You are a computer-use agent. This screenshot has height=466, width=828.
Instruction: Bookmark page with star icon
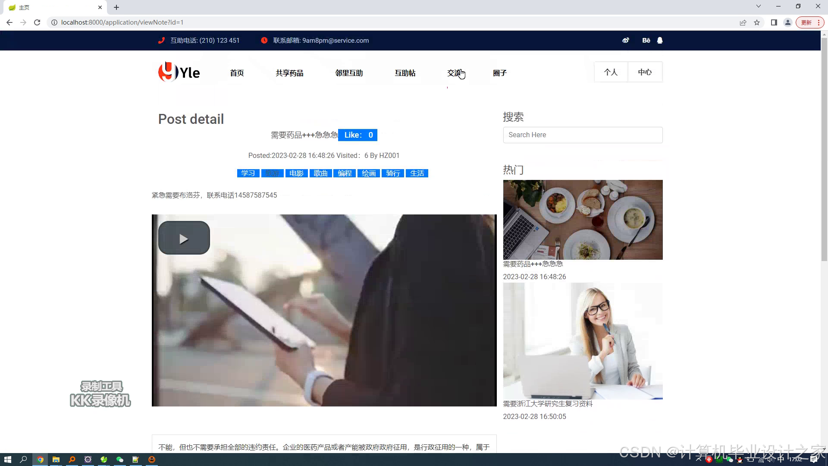click(757, 22)
